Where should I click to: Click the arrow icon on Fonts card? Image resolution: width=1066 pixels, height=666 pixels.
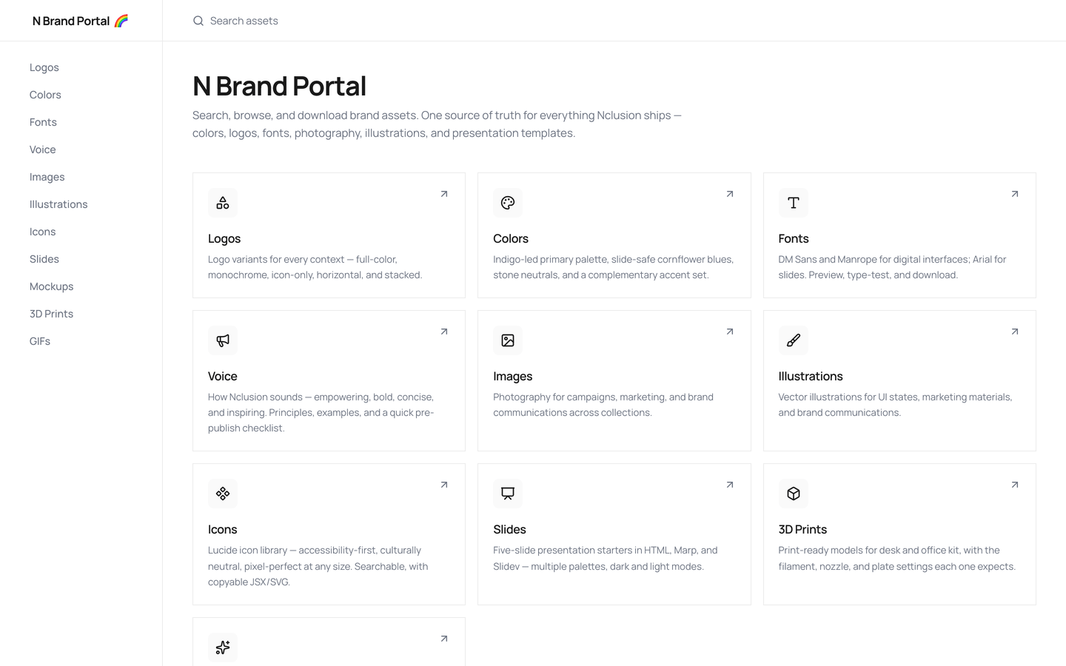point(1015,194)
